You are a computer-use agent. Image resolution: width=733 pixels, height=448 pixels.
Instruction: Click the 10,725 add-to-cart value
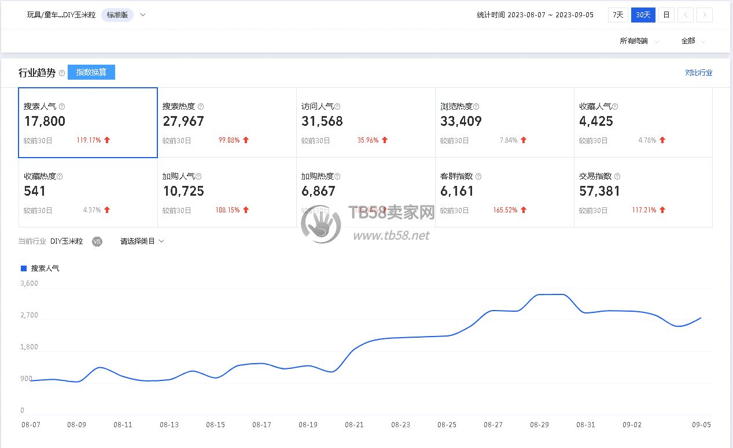(183, 191)
